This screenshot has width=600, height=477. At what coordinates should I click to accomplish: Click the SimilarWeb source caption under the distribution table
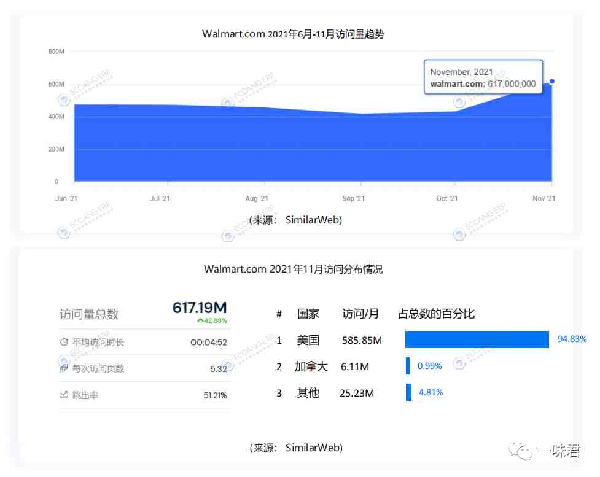[296, 448]
